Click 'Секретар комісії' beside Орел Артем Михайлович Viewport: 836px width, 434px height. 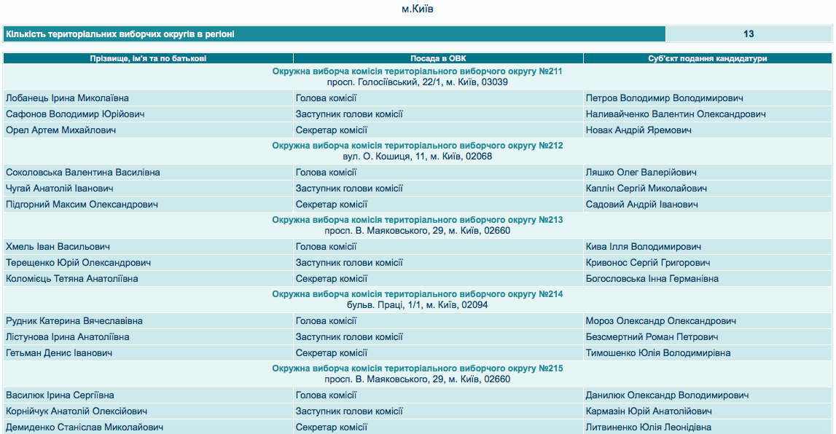(331, 130)
